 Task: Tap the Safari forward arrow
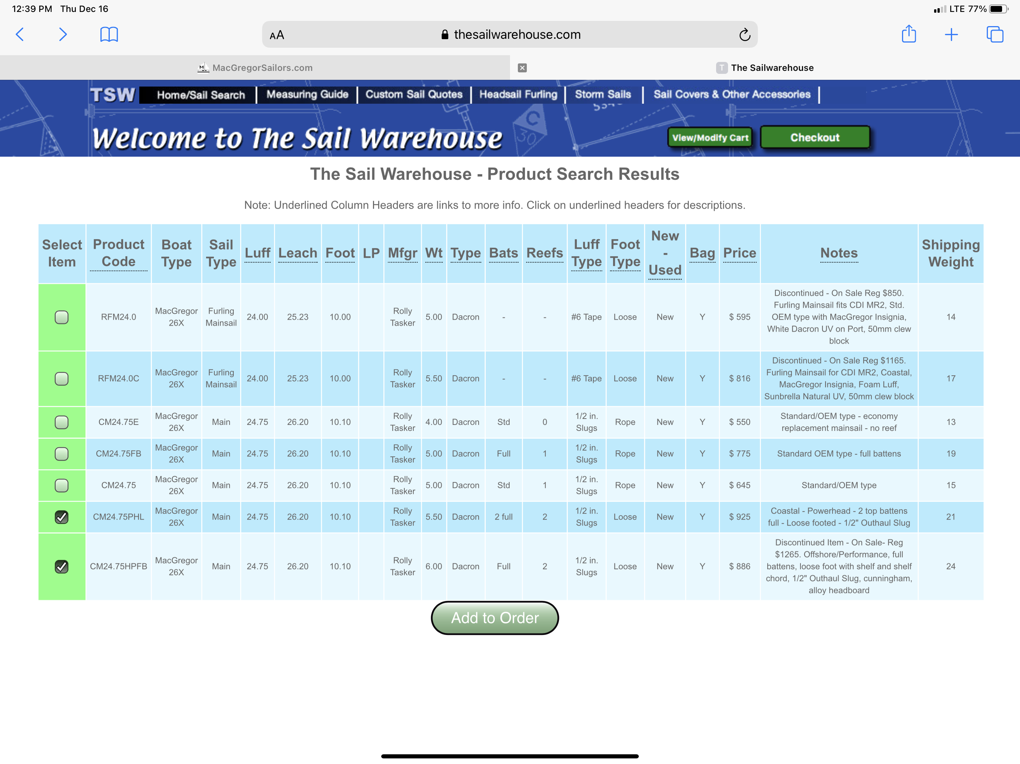coord(63,34)
